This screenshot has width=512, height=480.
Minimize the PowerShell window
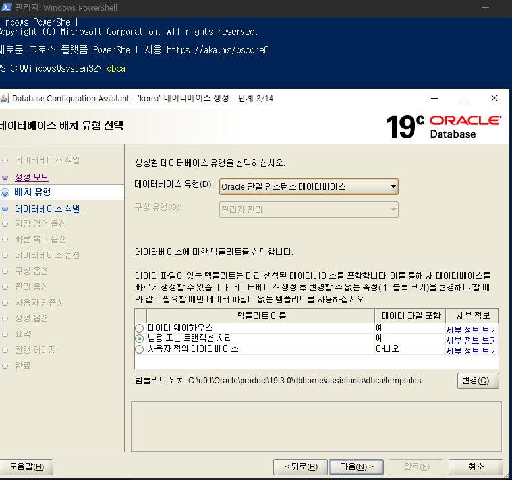[486, 7]
